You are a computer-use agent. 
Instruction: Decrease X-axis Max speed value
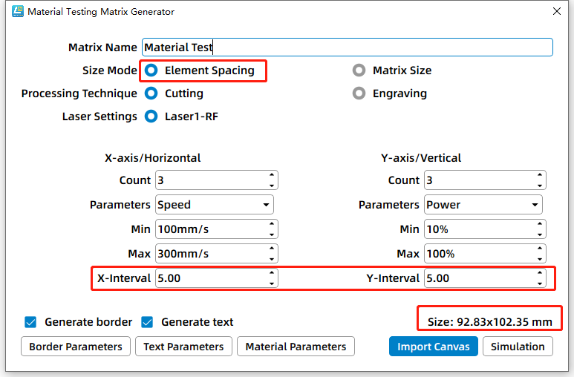pos(271,258)
